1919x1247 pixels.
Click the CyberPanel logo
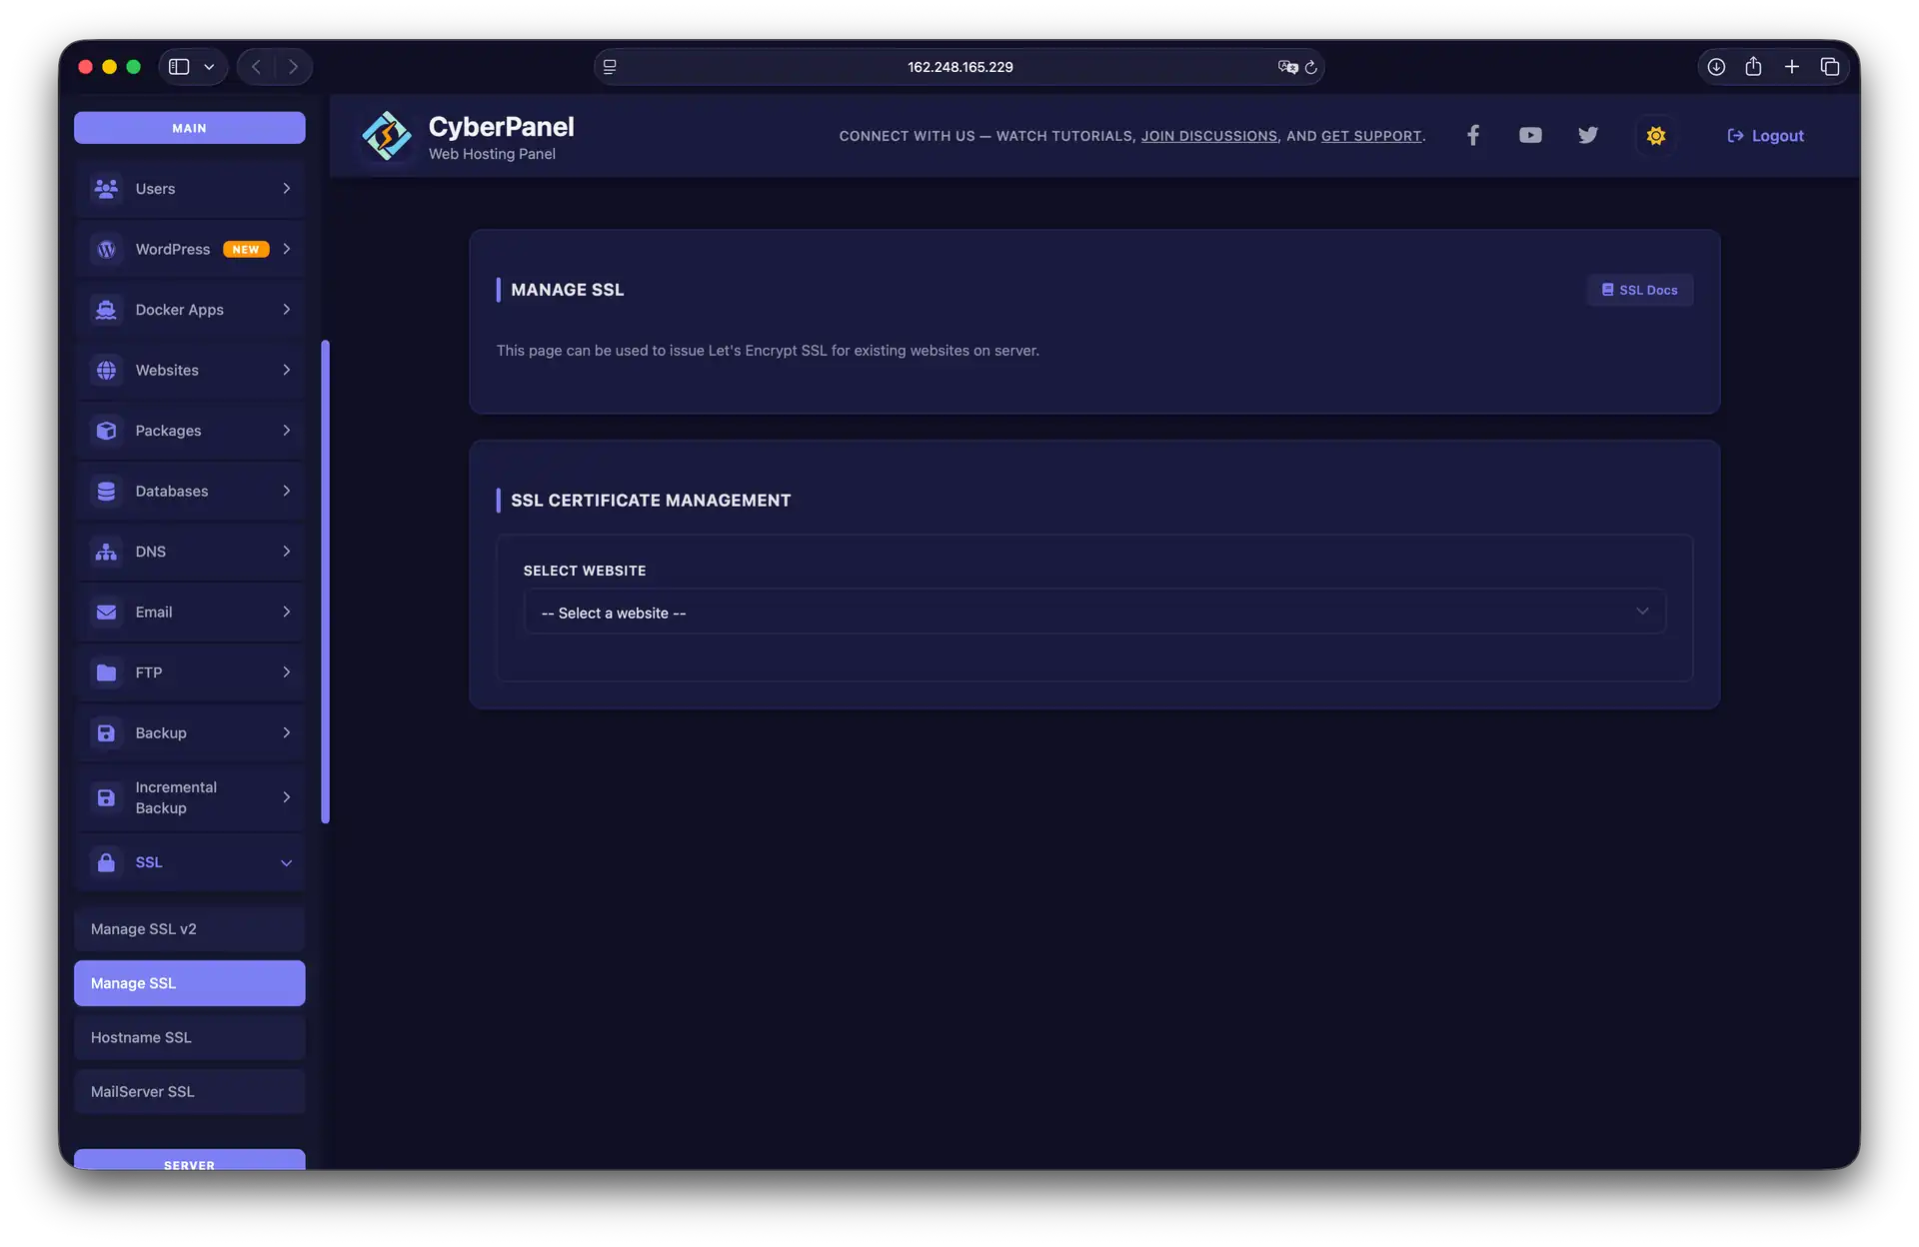tap(388, 136)
